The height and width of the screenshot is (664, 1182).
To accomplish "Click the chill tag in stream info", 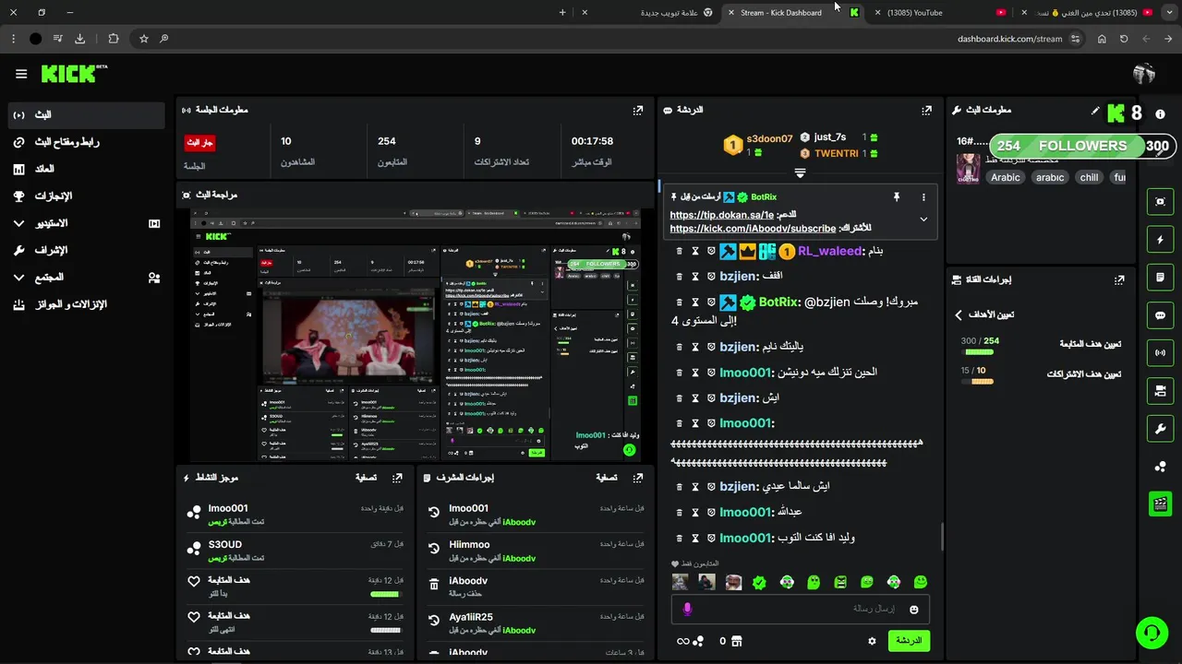I will coord(1089,177).
